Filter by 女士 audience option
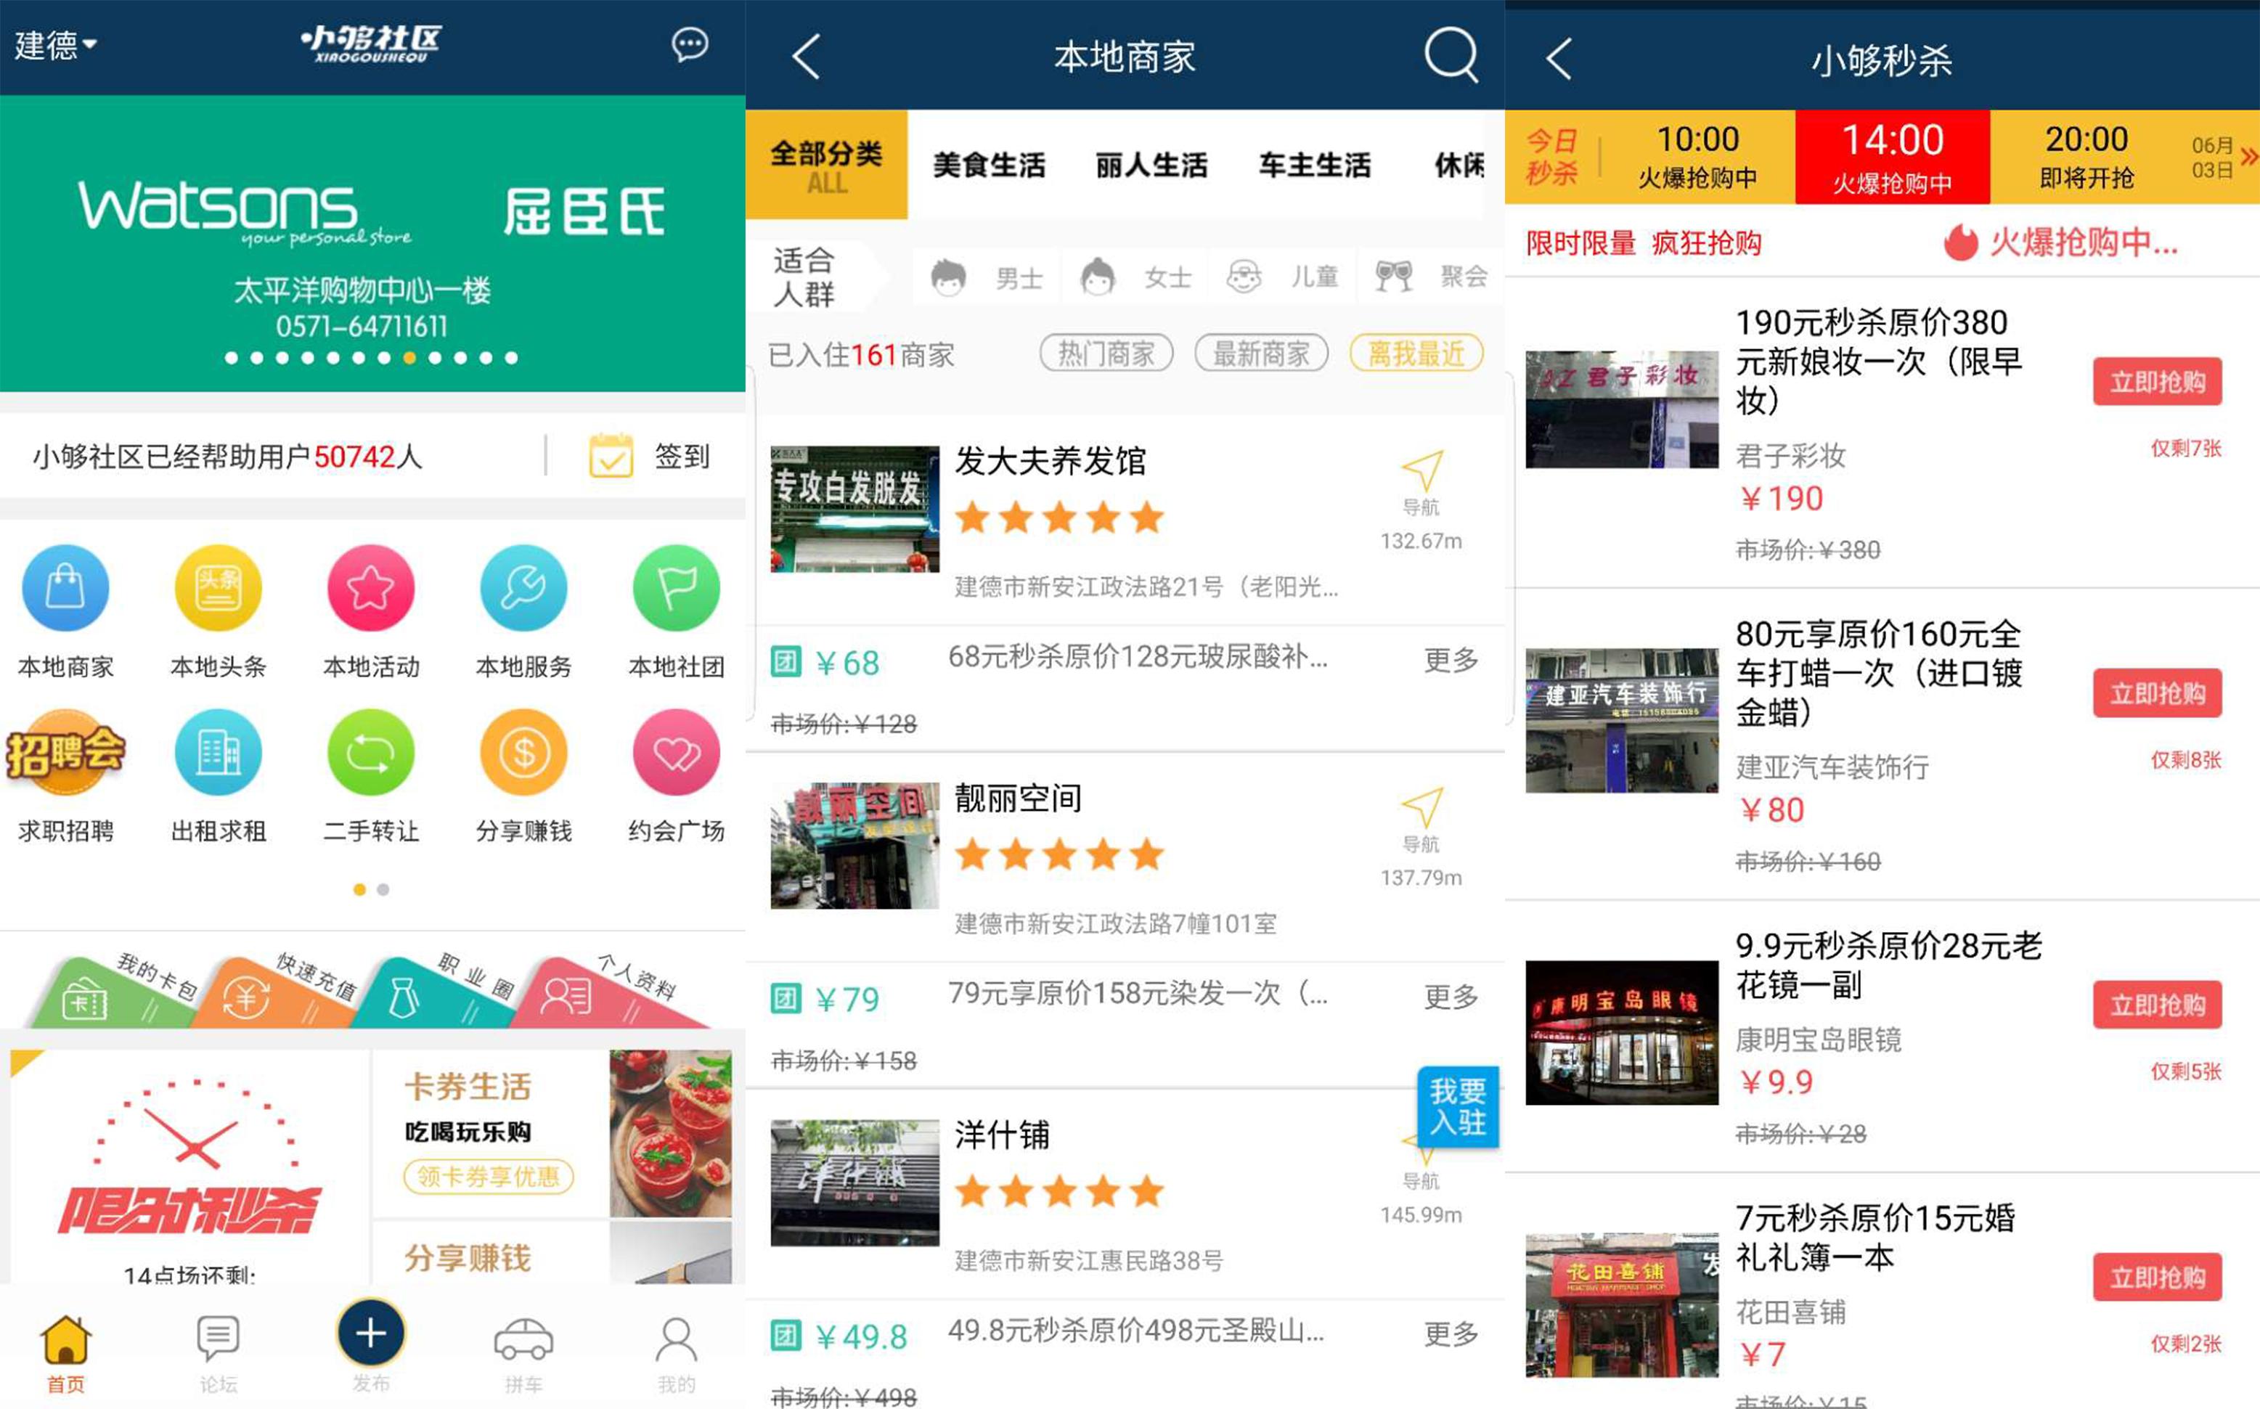2260x1409 pixels. click(x=1136, y=277)
